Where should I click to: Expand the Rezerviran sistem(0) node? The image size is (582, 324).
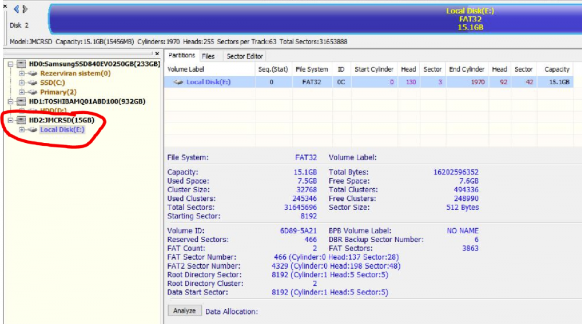click(22, 73)
